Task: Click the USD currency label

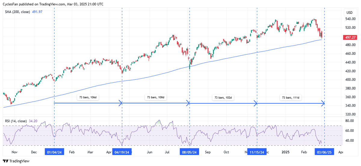Action: [x=350, y=13]
